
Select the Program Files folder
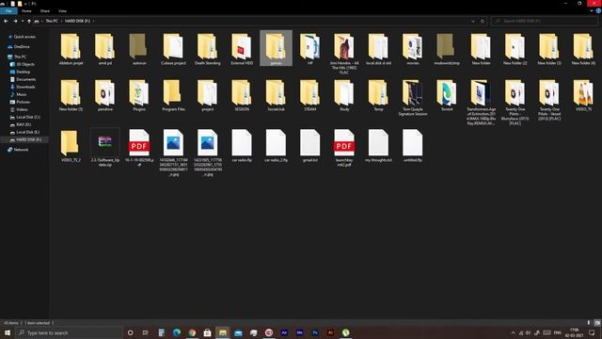[173, 95]
